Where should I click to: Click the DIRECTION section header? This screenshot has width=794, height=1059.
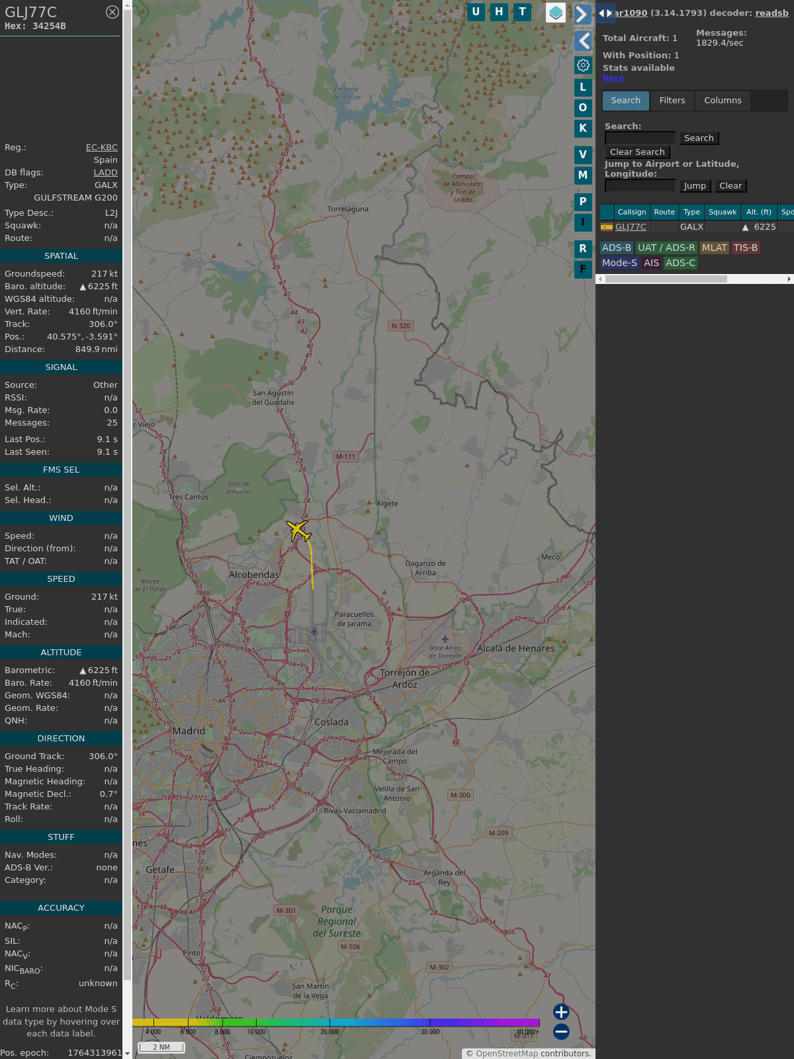pos(61,739)
